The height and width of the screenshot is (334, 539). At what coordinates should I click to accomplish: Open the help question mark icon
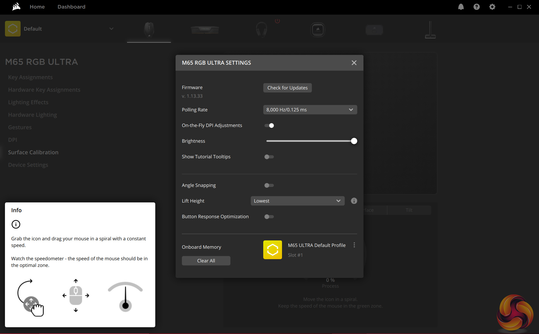tap(476, 7)
